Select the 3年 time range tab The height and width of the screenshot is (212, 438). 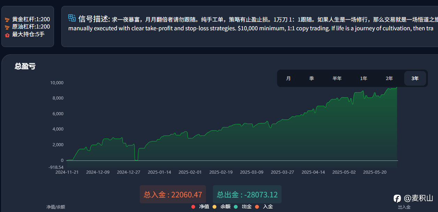pos(415,78)
